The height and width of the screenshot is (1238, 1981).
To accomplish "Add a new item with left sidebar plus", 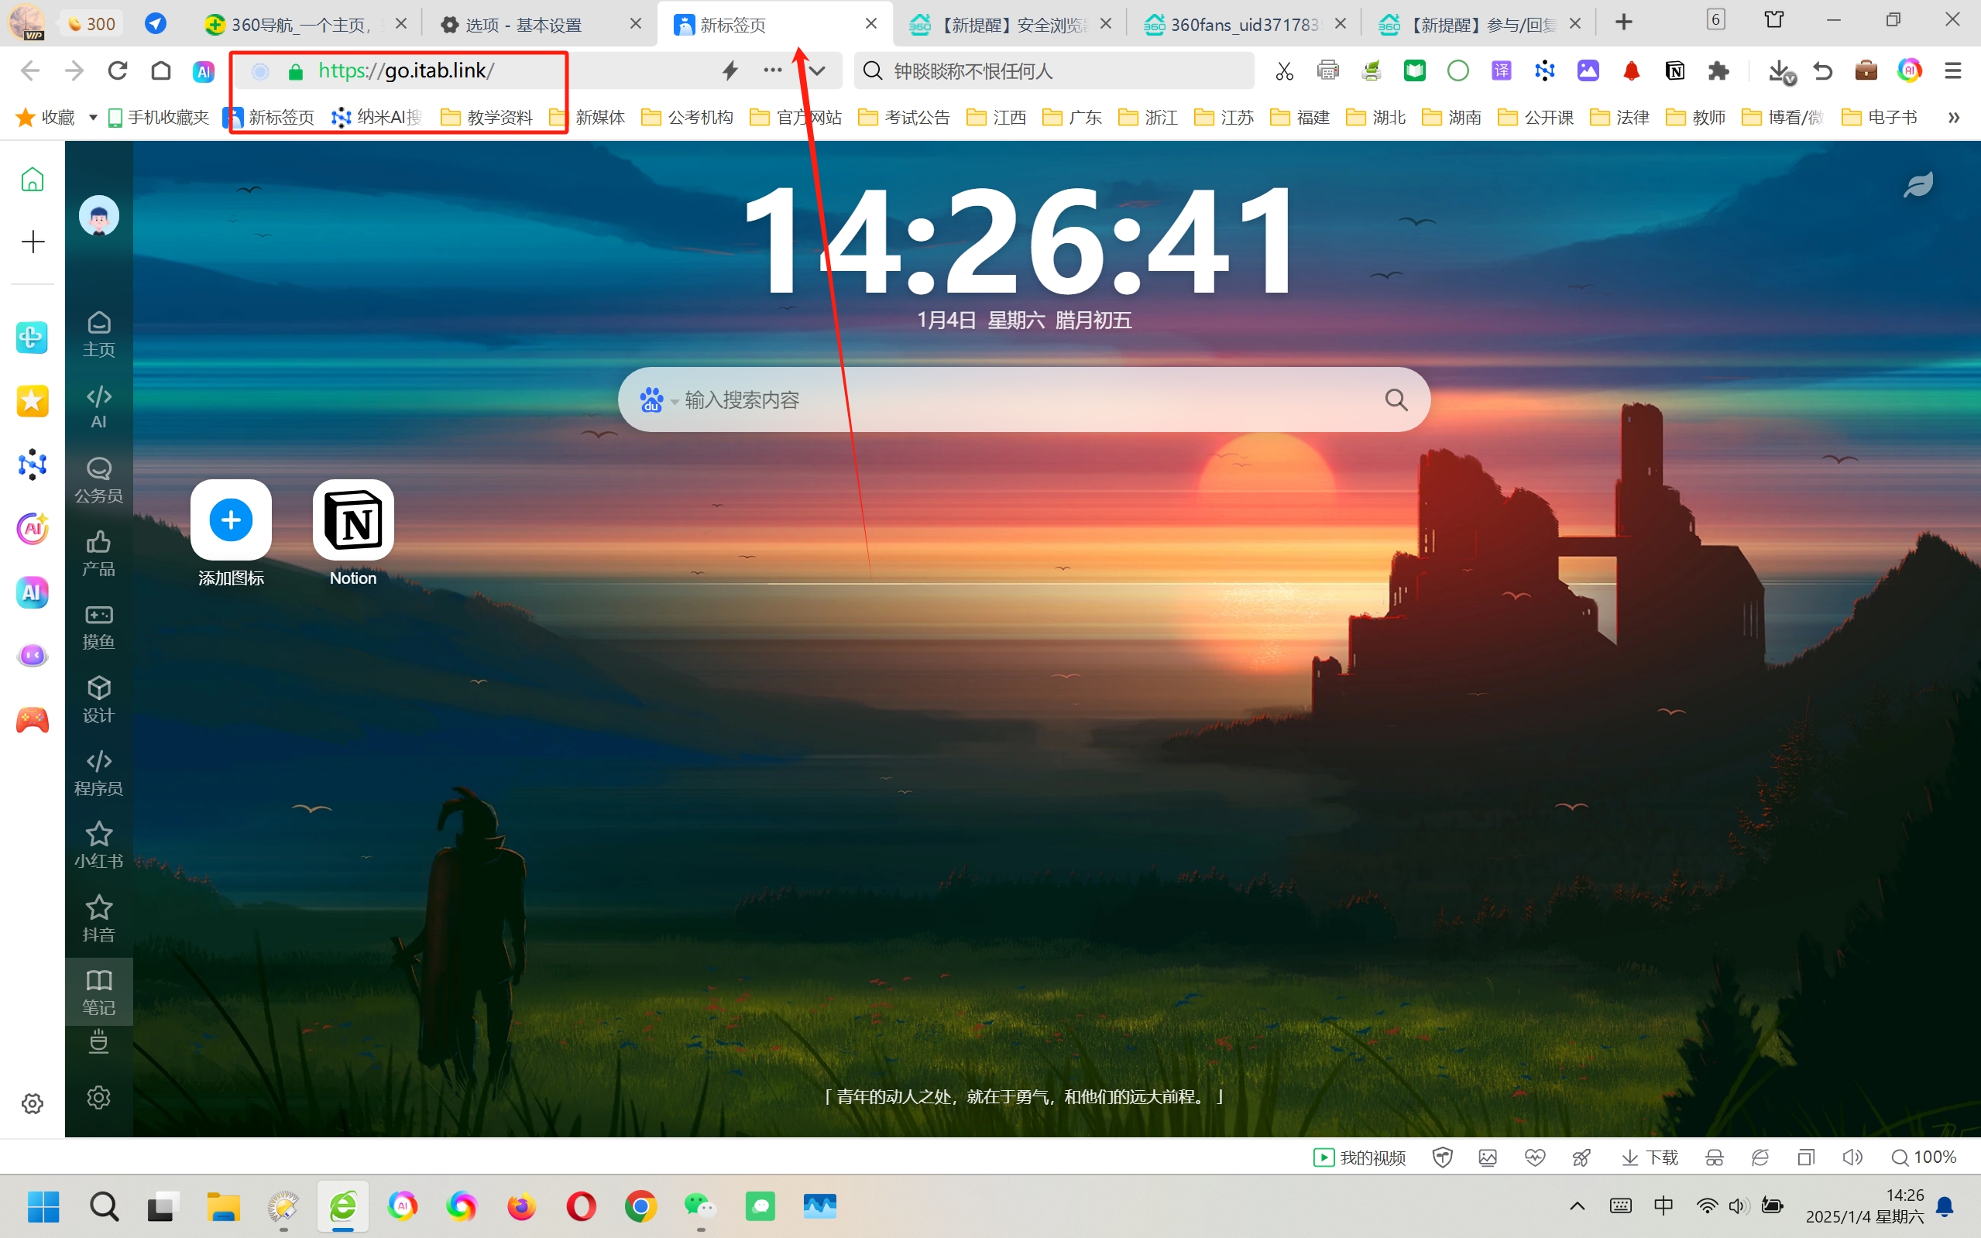I will (x=33, y=242).
